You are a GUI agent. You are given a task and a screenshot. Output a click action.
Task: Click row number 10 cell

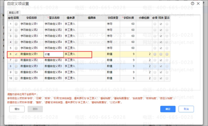(10, 78)
